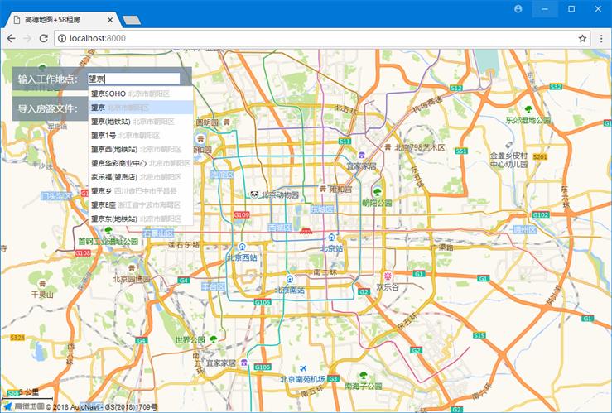
Task: Click the 北京园博园 scenic icon
Action: pyautogui.click(x=132, y=268)
